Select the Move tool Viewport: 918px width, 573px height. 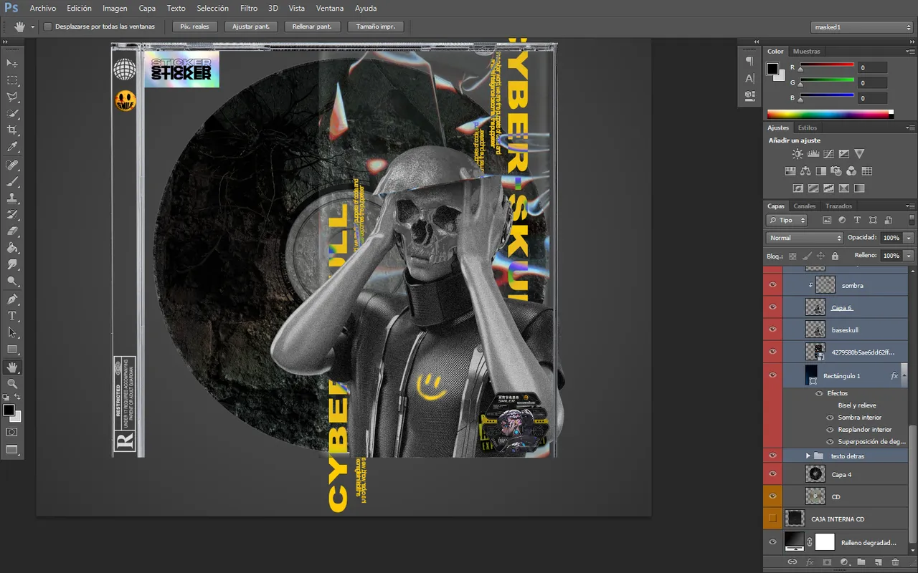12,64
